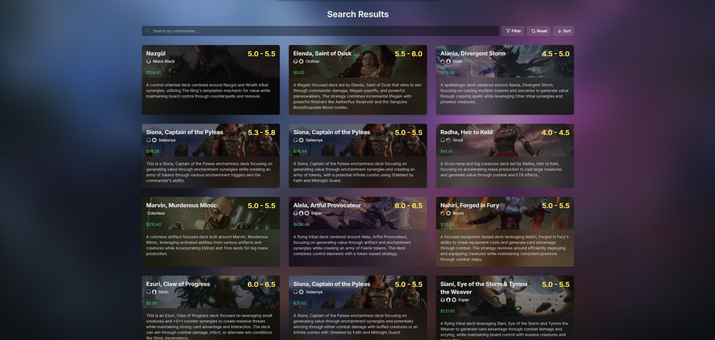Screen dimensions: 715x340
Task: Click Radha's green mana symbol icon
Action: click(x=443, y=140)
